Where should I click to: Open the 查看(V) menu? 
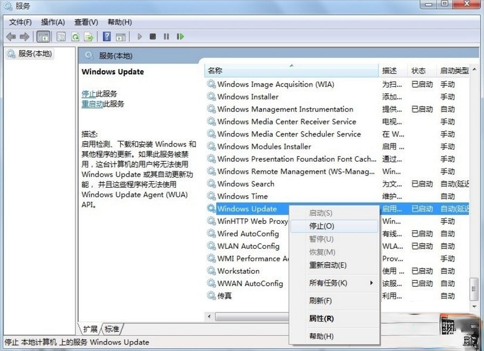86,22
